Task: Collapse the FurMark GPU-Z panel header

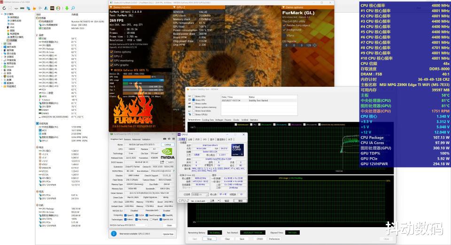Action: (175, 8)
